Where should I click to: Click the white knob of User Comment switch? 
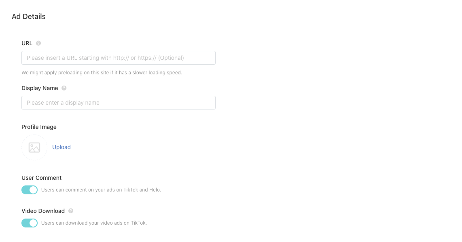coord(33,190)
